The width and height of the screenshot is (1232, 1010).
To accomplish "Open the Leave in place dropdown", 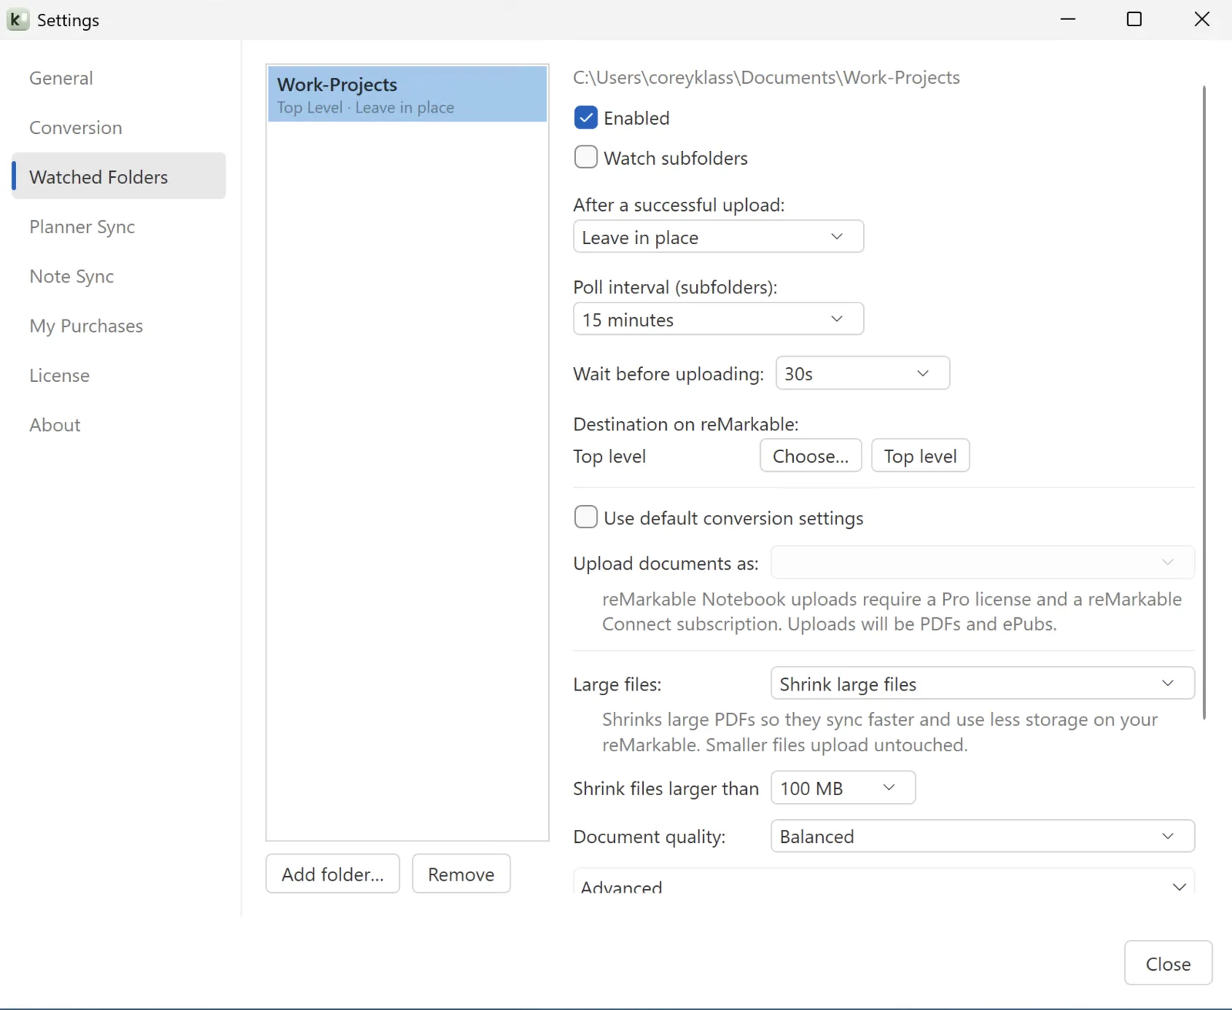I will tap(718, 236).
